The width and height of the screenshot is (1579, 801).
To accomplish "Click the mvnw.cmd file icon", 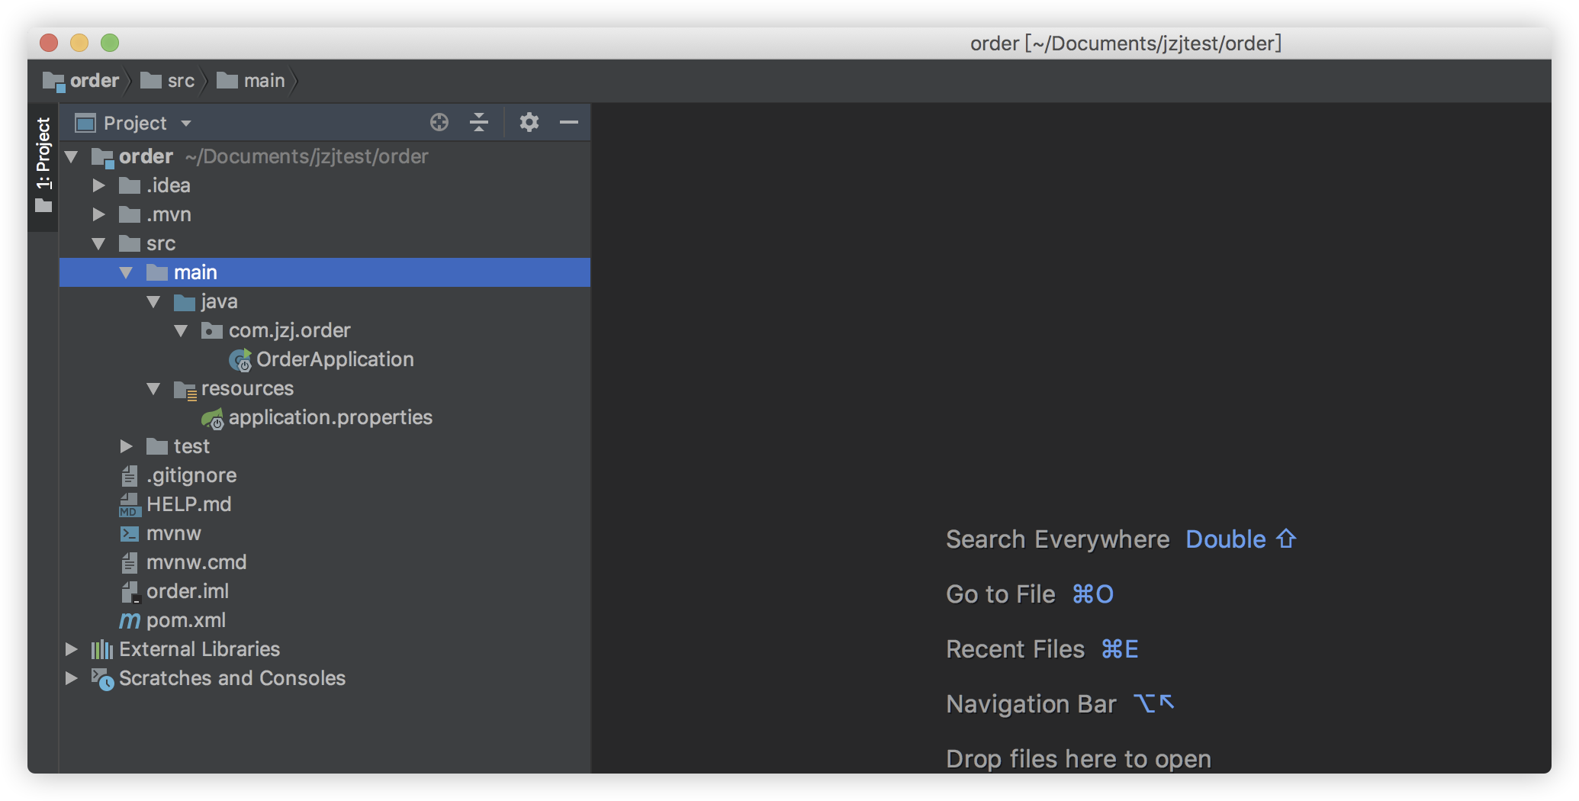I will click(x=130, y=563).
